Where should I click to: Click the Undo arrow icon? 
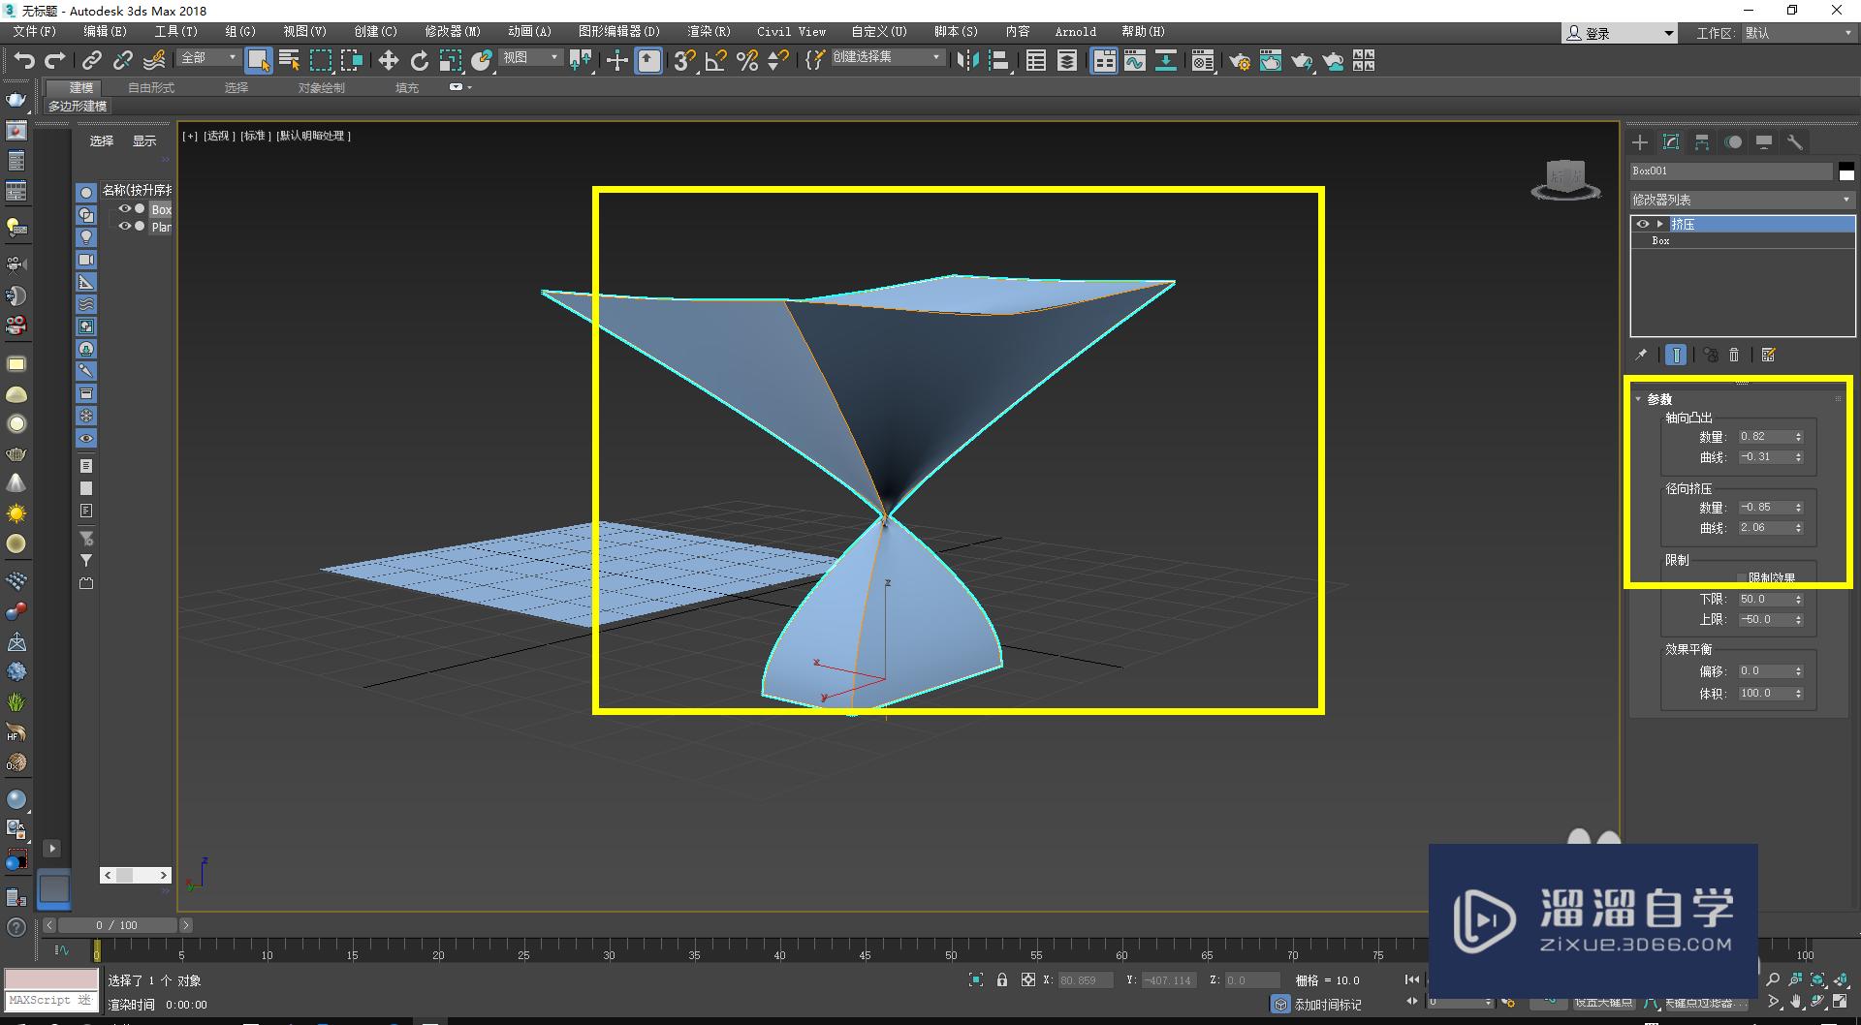click(23, 61)
